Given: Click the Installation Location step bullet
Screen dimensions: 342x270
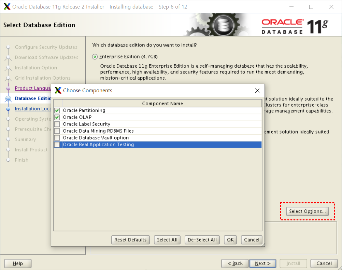Looking at the screenshot, I should coord(8,109).
